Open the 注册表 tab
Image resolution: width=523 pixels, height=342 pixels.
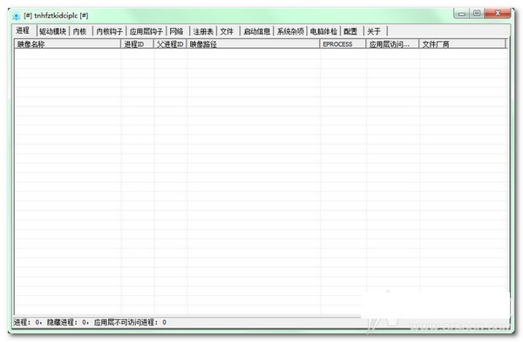click(203, 31)
